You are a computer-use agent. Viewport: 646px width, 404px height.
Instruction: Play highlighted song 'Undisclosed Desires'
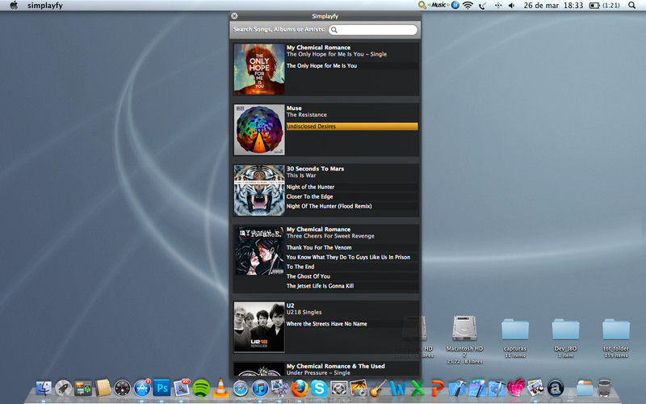(x=352, y=127)
